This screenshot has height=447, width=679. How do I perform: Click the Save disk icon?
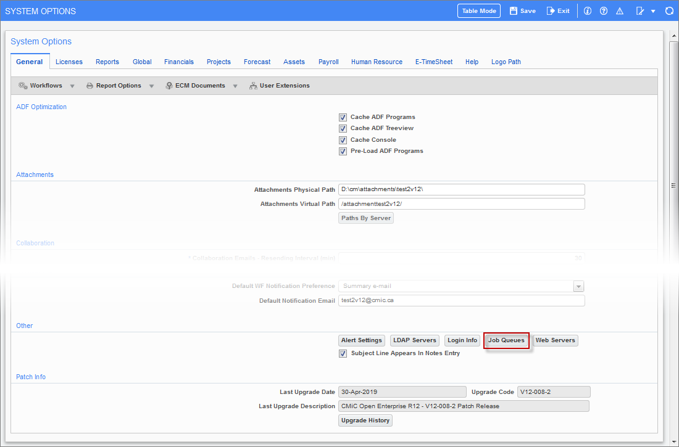(x=514, y=11)
